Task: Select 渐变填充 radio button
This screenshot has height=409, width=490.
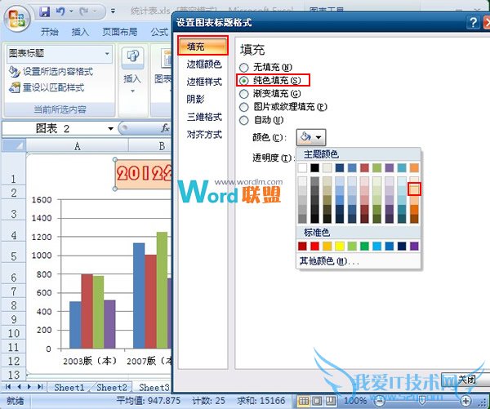Action: coord(243,94)
